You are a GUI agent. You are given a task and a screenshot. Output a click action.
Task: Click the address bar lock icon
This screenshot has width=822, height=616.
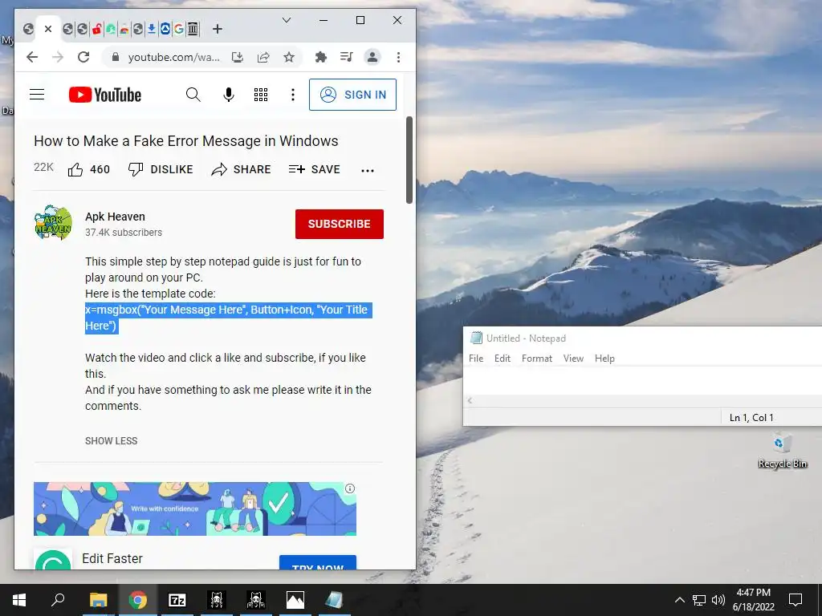[x=116, y=57]
